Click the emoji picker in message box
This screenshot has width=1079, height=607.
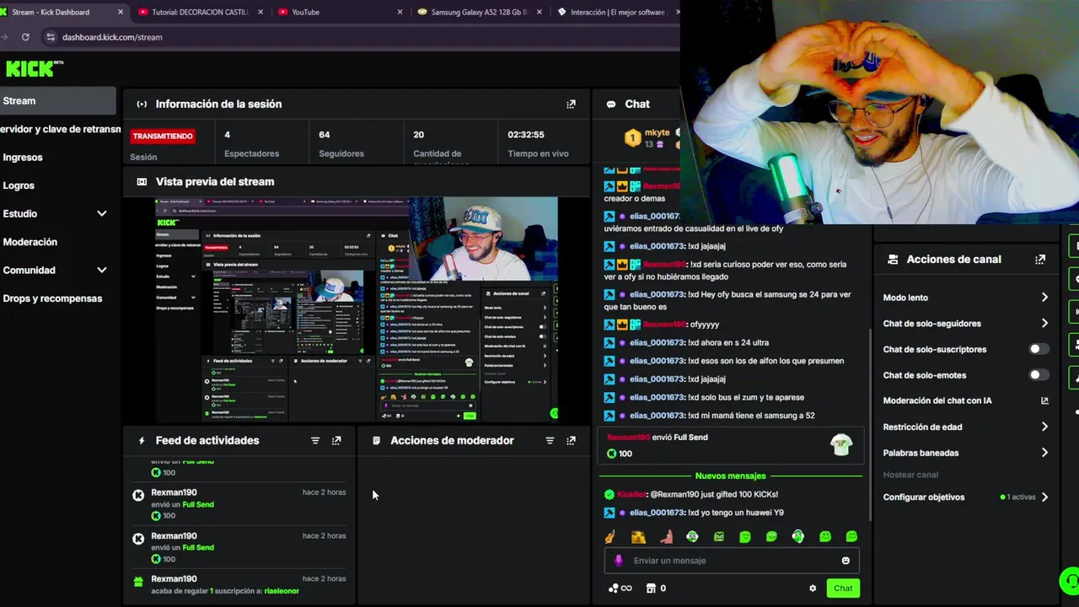pyautogui.click(x=845, y=561)
